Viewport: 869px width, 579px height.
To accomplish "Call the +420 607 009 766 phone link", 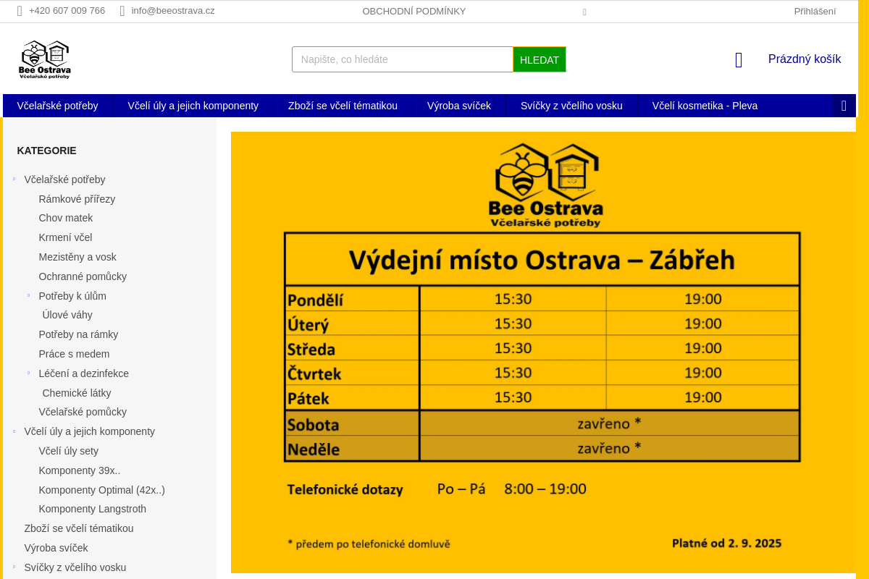I will 67,10.
